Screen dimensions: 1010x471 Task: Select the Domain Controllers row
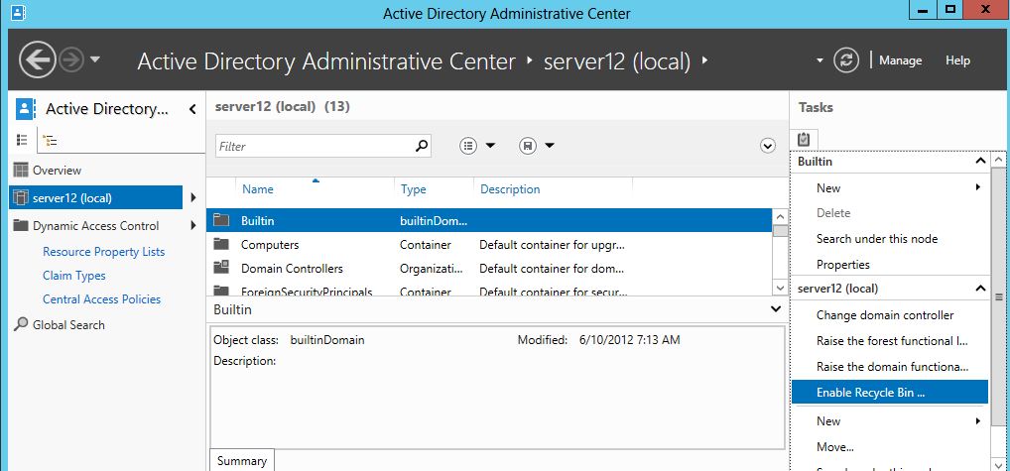click(x=292, y=269)
